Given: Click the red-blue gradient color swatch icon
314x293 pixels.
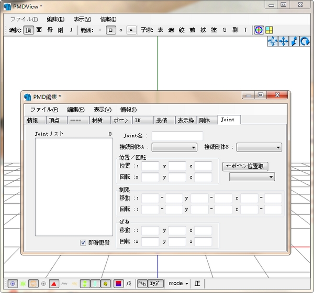Looking at the screenshot, I should click(x=118, y=284).
